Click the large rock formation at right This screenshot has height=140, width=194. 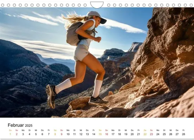click(x=163, y=62)
